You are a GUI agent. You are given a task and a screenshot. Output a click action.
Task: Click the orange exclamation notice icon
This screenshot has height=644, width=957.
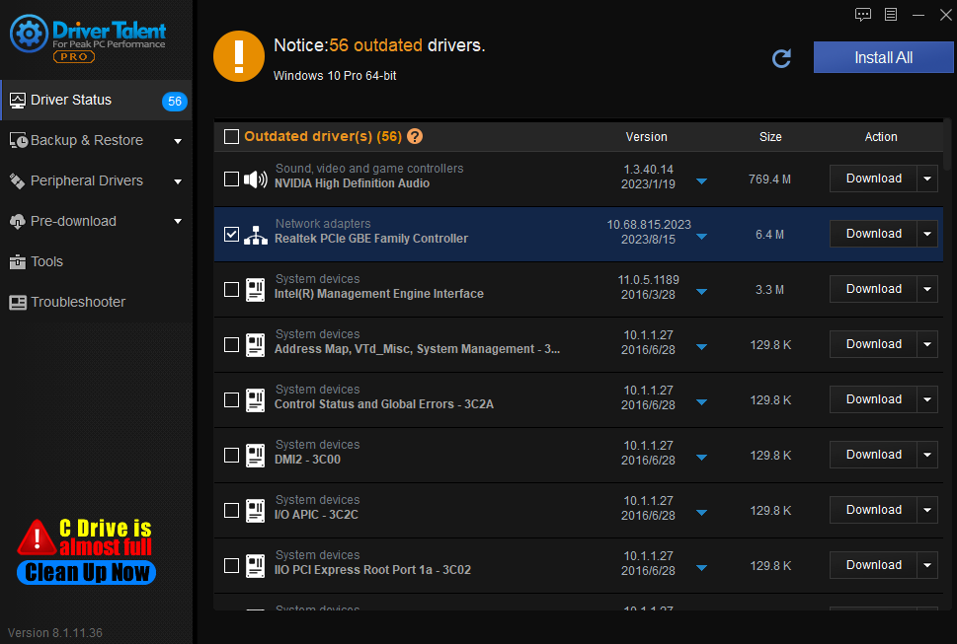(x=239, y=56)
